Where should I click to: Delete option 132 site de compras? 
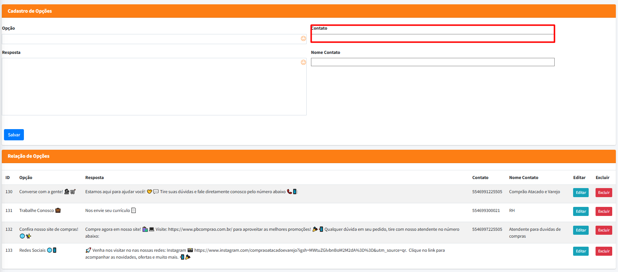click(x=604, y=230)
